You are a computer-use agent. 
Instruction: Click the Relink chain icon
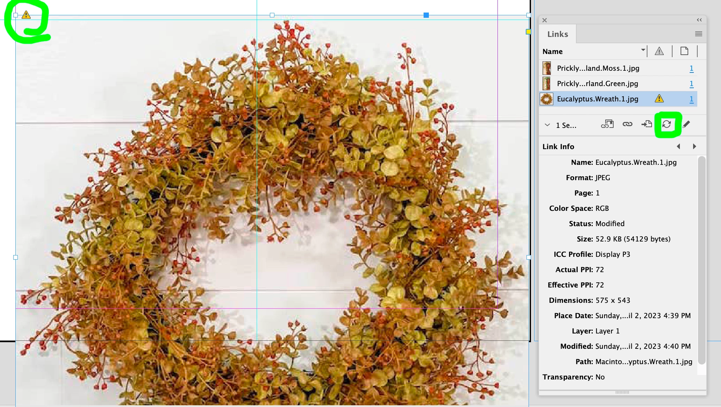pos(627,124)
